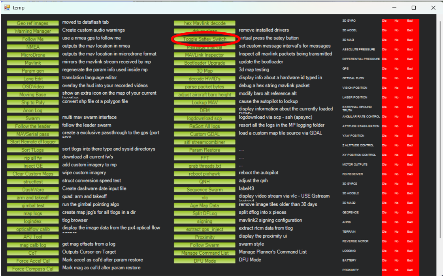
Task: Open the signing configuration button
Action: click(205, 221)
